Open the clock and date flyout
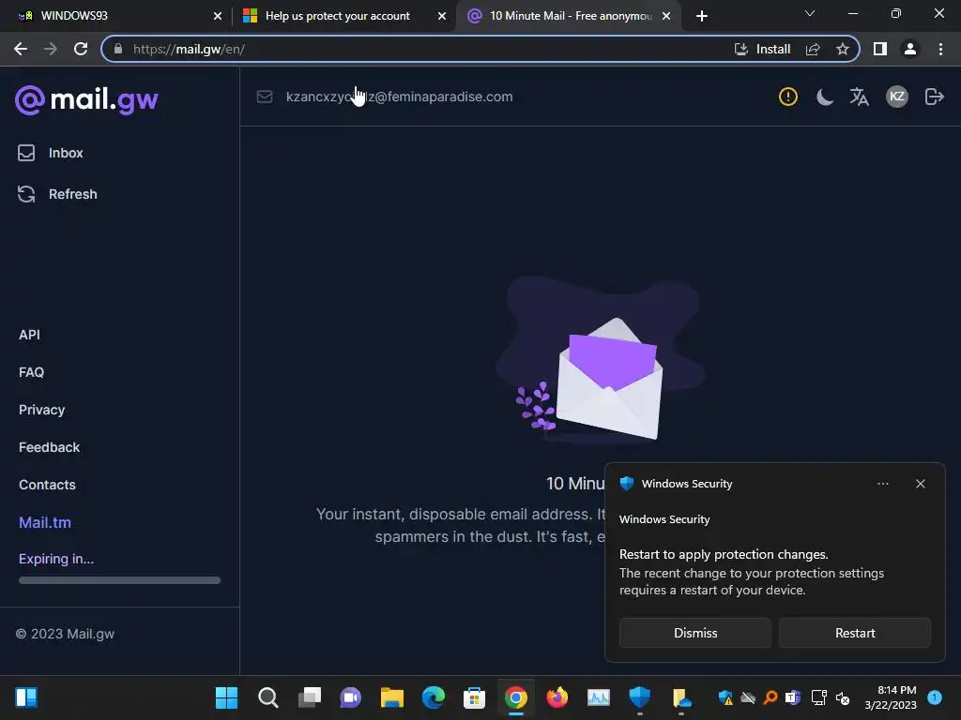The width and height of the screenshot is (961, 720). click(891, 697)
